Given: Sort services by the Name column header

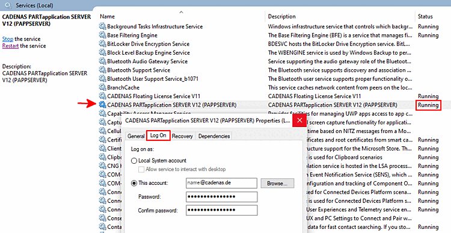Looking at the screenshot, I should [107, 16].
